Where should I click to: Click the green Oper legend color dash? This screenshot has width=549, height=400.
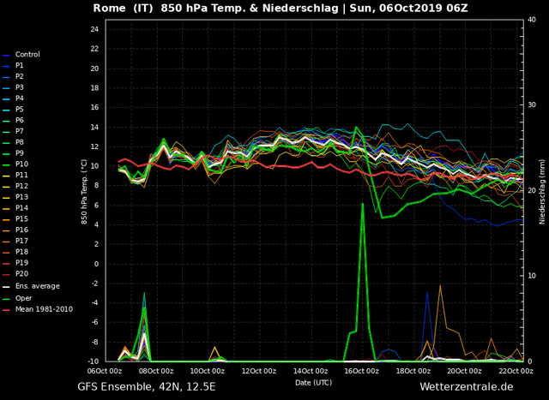pyautogui.click(x=6, y=299)
